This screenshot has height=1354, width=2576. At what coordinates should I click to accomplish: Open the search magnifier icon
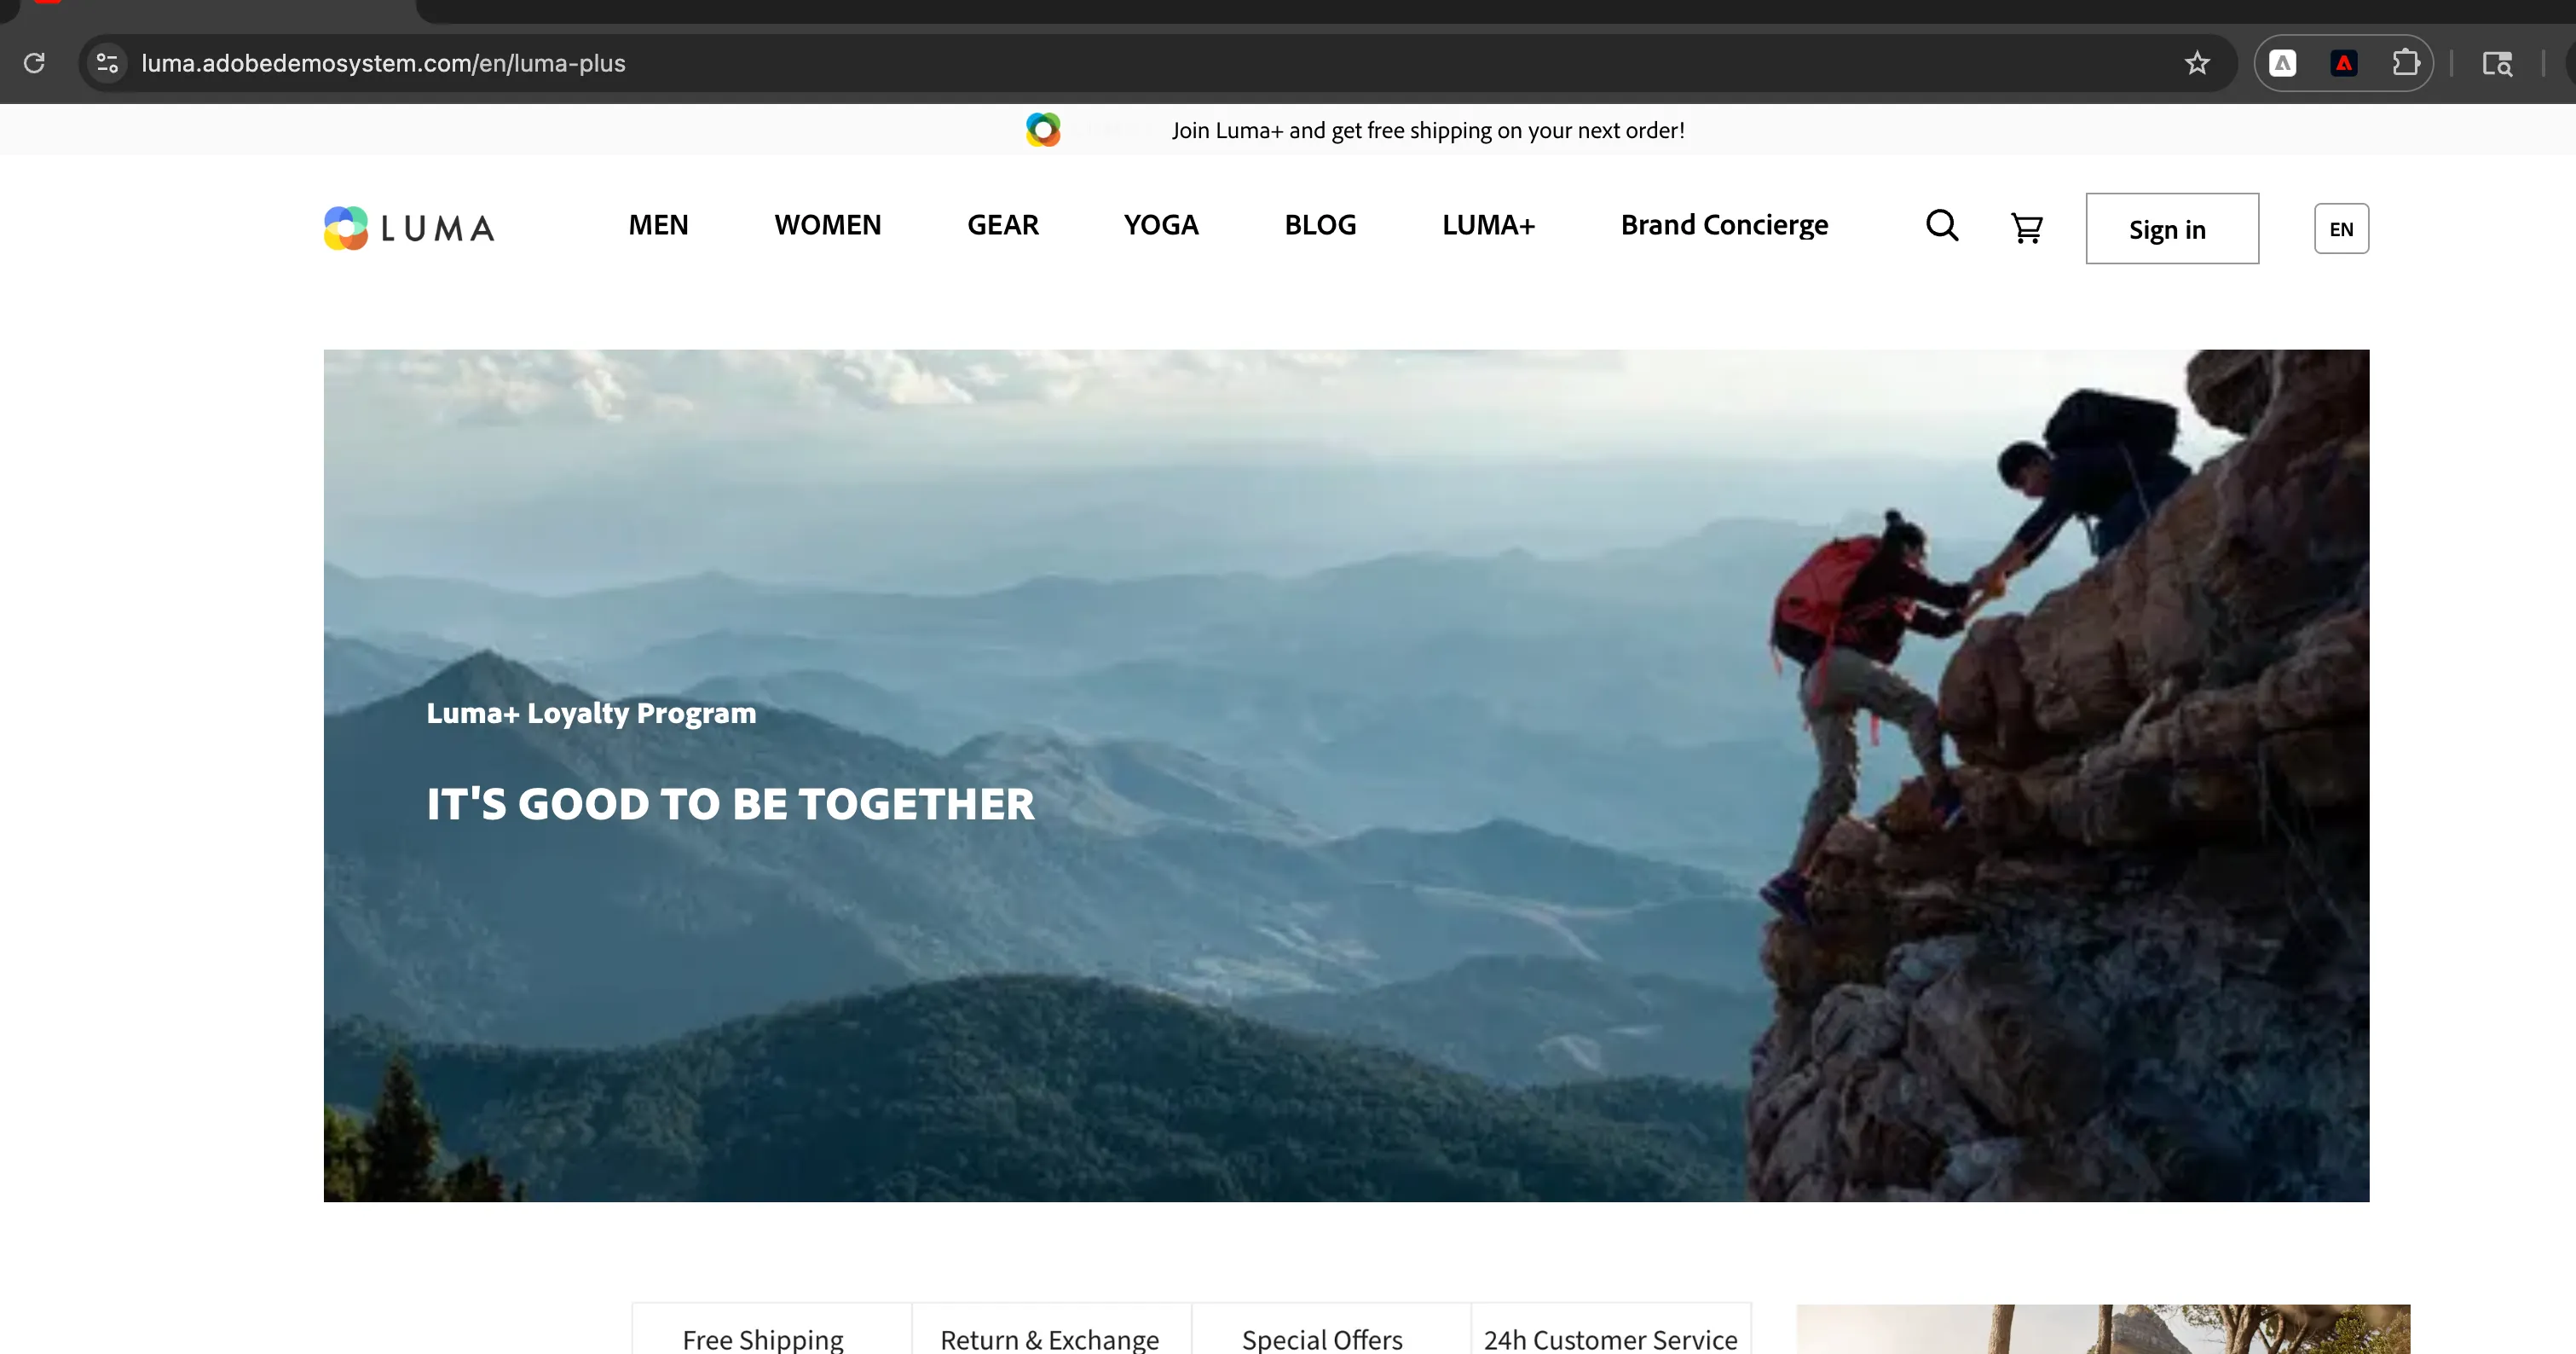point(1942,226)
